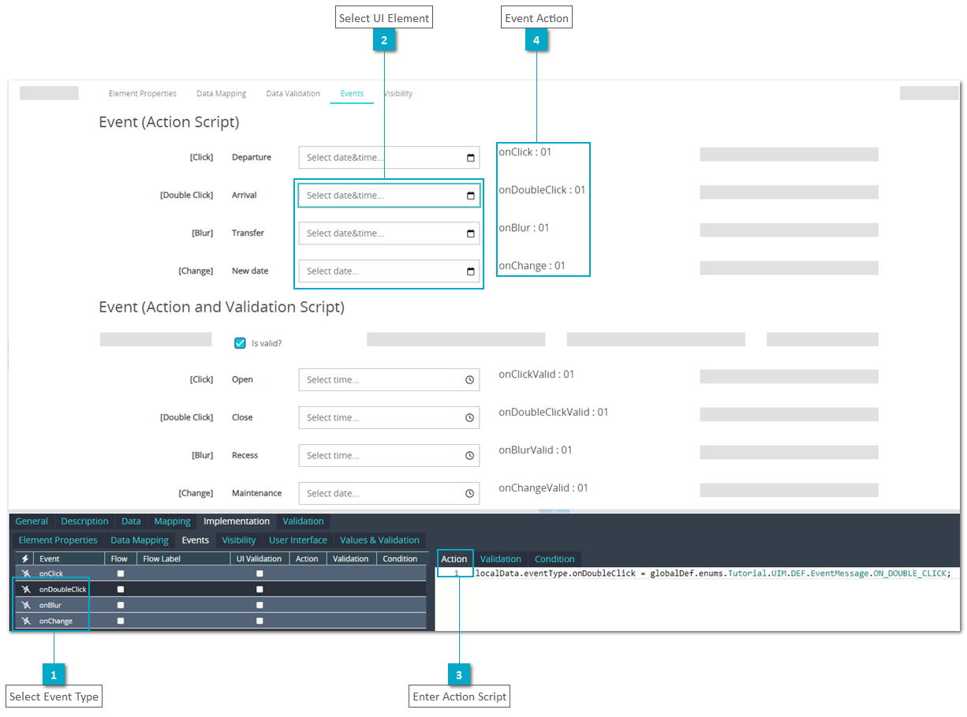This screenshot has height=717, width=967.
Task: Open the User Interface sub-tab
Action: pos(298,540)
